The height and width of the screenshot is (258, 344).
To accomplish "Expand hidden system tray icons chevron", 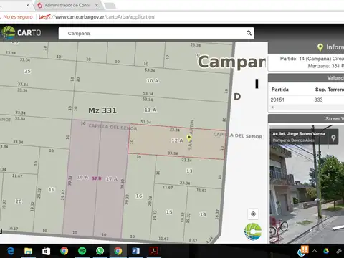I will [x=315, y=251].
